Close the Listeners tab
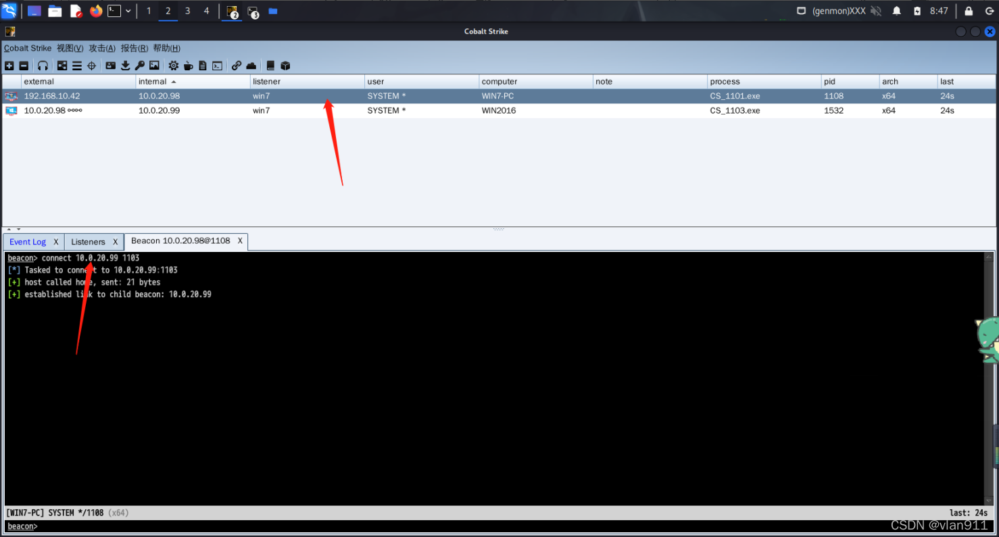Image resolution: width=999 pixels, height=537 pixels. [116, 242]
